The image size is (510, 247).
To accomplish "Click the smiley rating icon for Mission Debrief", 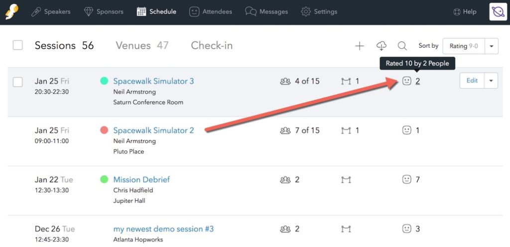I will click(406, 179).
